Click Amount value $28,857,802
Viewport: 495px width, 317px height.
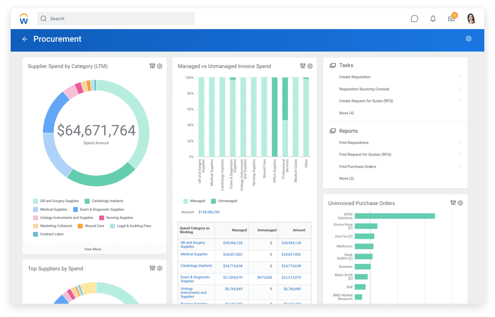(x=291, y=254)
